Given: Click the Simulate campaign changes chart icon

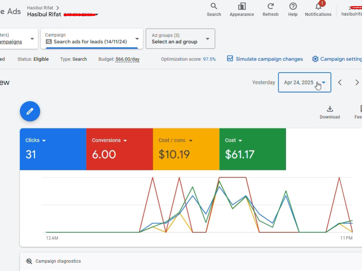Looking at the screenshot, I should [x=230, y=59].
